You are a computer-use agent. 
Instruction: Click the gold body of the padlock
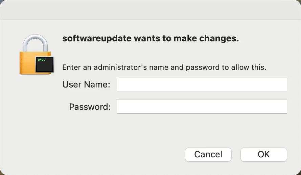click(x=27, y=63)
